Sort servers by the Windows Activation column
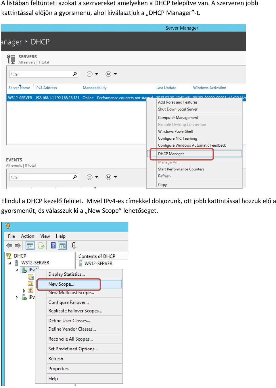Image resolution: width=276 pixels, height=388 pixels. click(209, 88)
